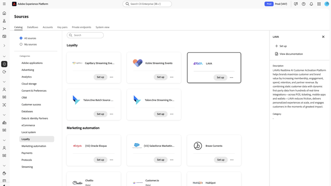Viewport: 331px width, 186px height.
Task: Set up Capillary Streaming Events source
Action: click(100, 77)
